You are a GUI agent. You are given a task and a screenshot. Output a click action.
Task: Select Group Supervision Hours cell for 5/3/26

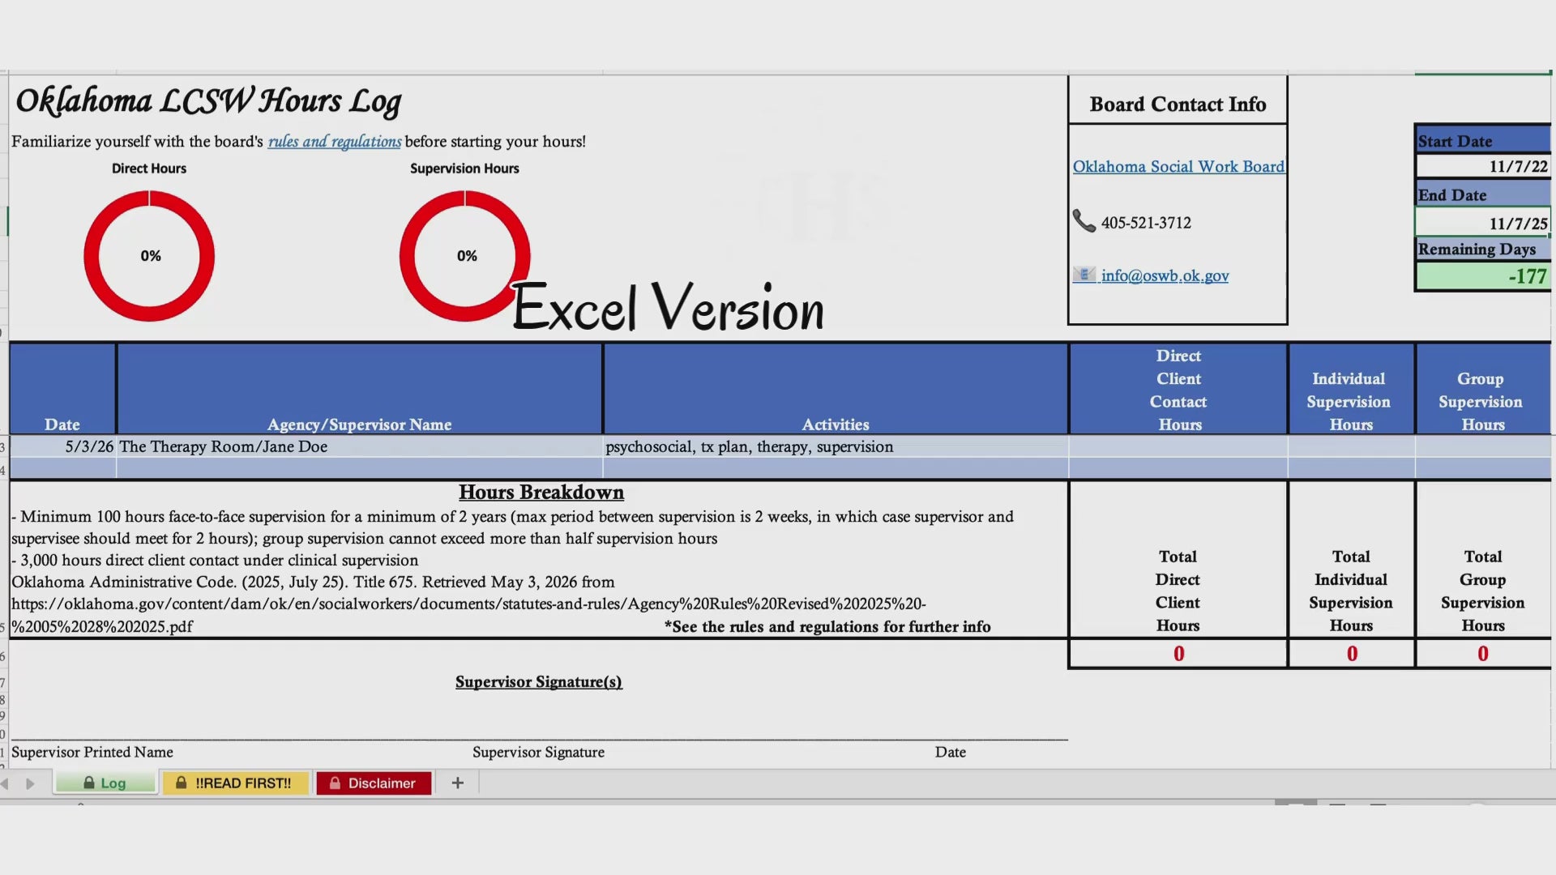[x=1483, y=446]
